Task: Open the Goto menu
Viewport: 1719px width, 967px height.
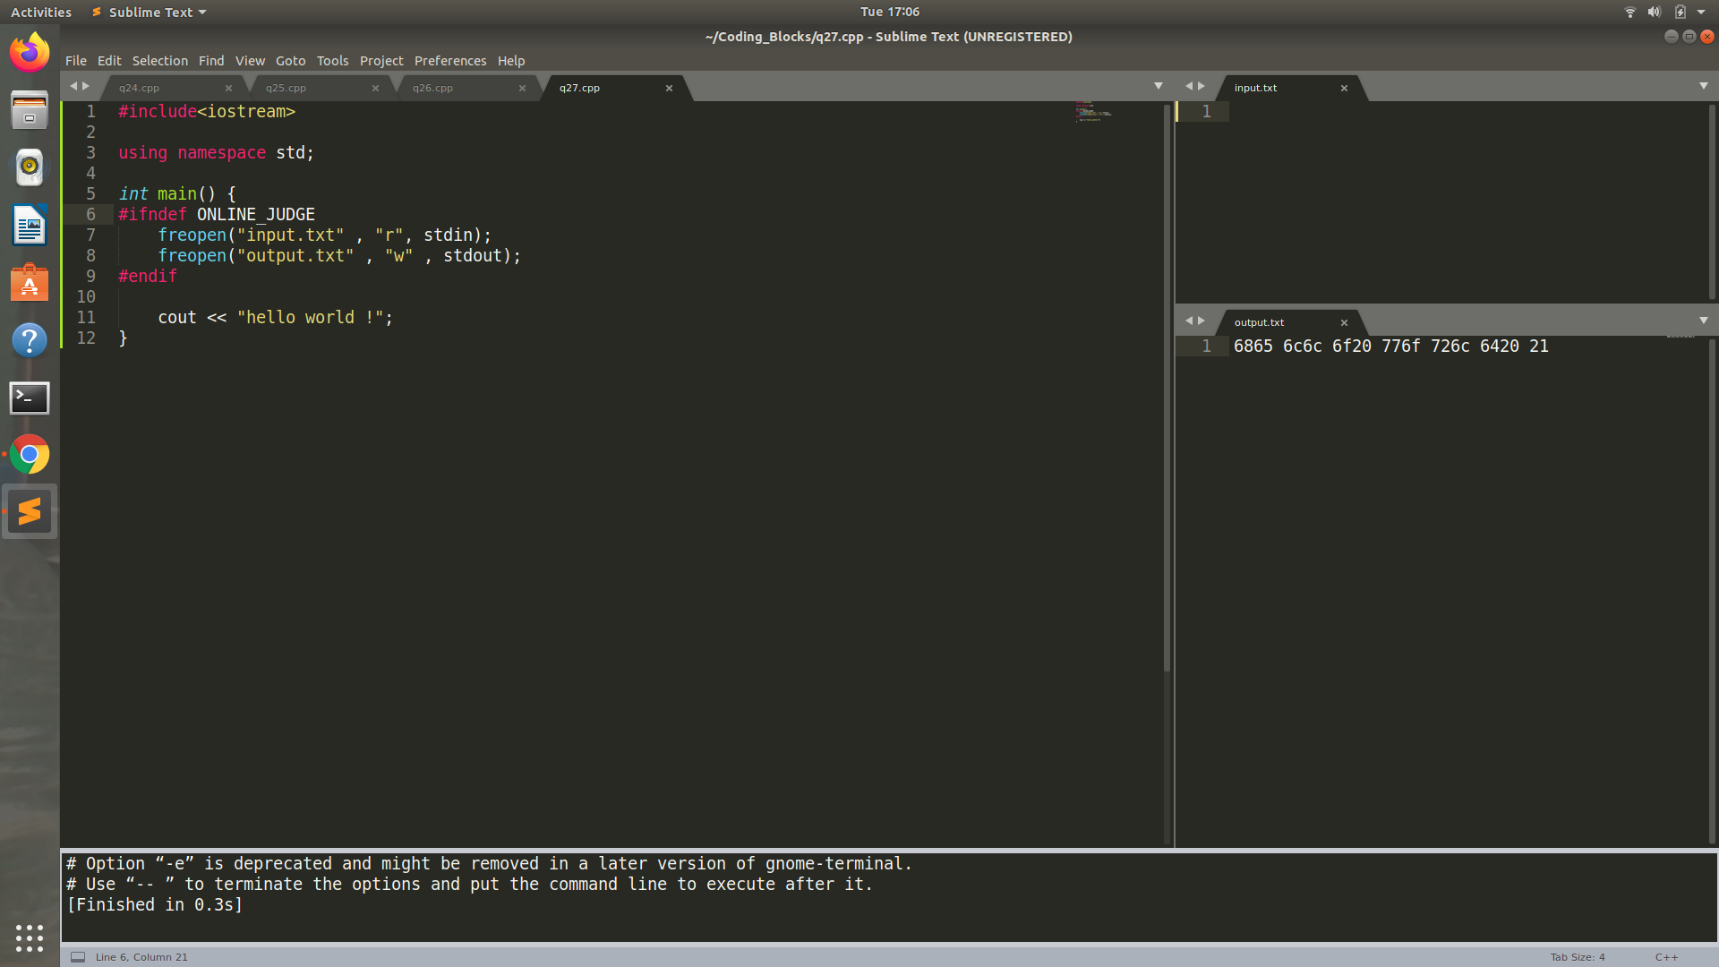Action: pyautogui.click(x=291, y=61)
